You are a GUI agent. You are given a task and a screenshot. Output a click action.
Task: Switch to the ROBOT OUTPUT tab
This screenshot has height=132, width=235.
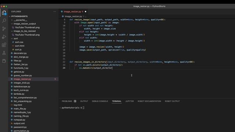pyautogui.click(x=172, y=101)
